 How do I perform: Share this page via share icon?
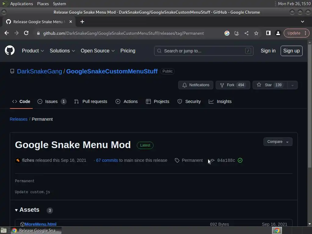[246, 33]
